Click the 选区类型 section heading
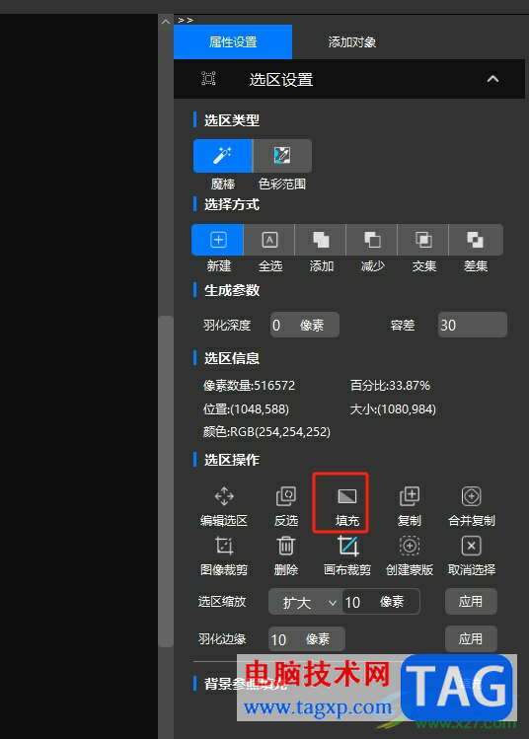Image resolution: width=529 pixels, height=739 pixels. coord(232,120)
